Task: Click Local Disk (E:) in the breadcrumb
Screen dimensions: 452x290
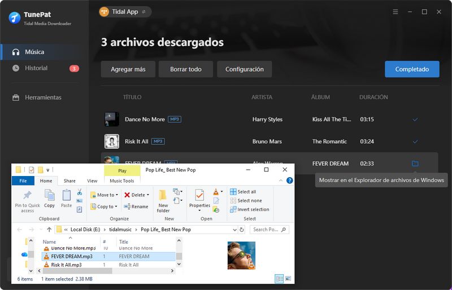Action: 85,230
